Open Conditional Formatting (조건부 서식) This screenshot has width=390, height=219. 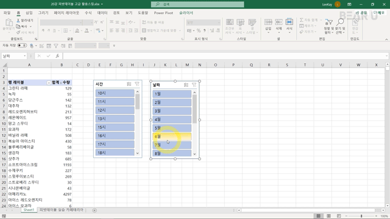230,26
